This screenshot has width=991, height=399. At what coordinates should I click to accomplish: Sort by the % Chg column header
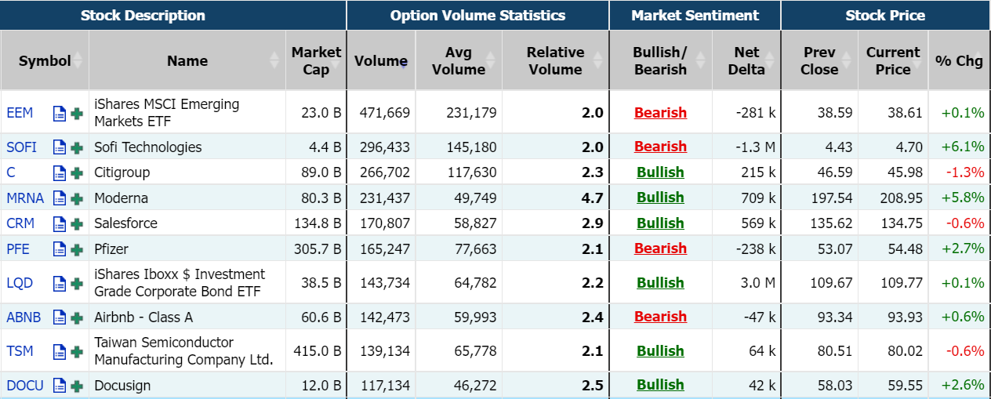click(959, 60)
